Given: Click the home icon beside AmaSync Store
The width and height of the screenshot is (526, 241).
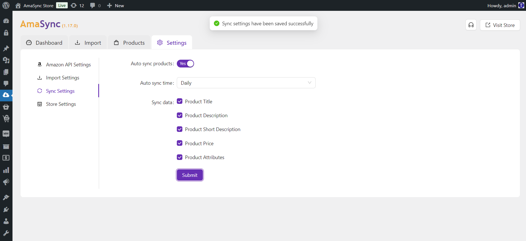Looking at the screenshot, I should coord(18,6).
